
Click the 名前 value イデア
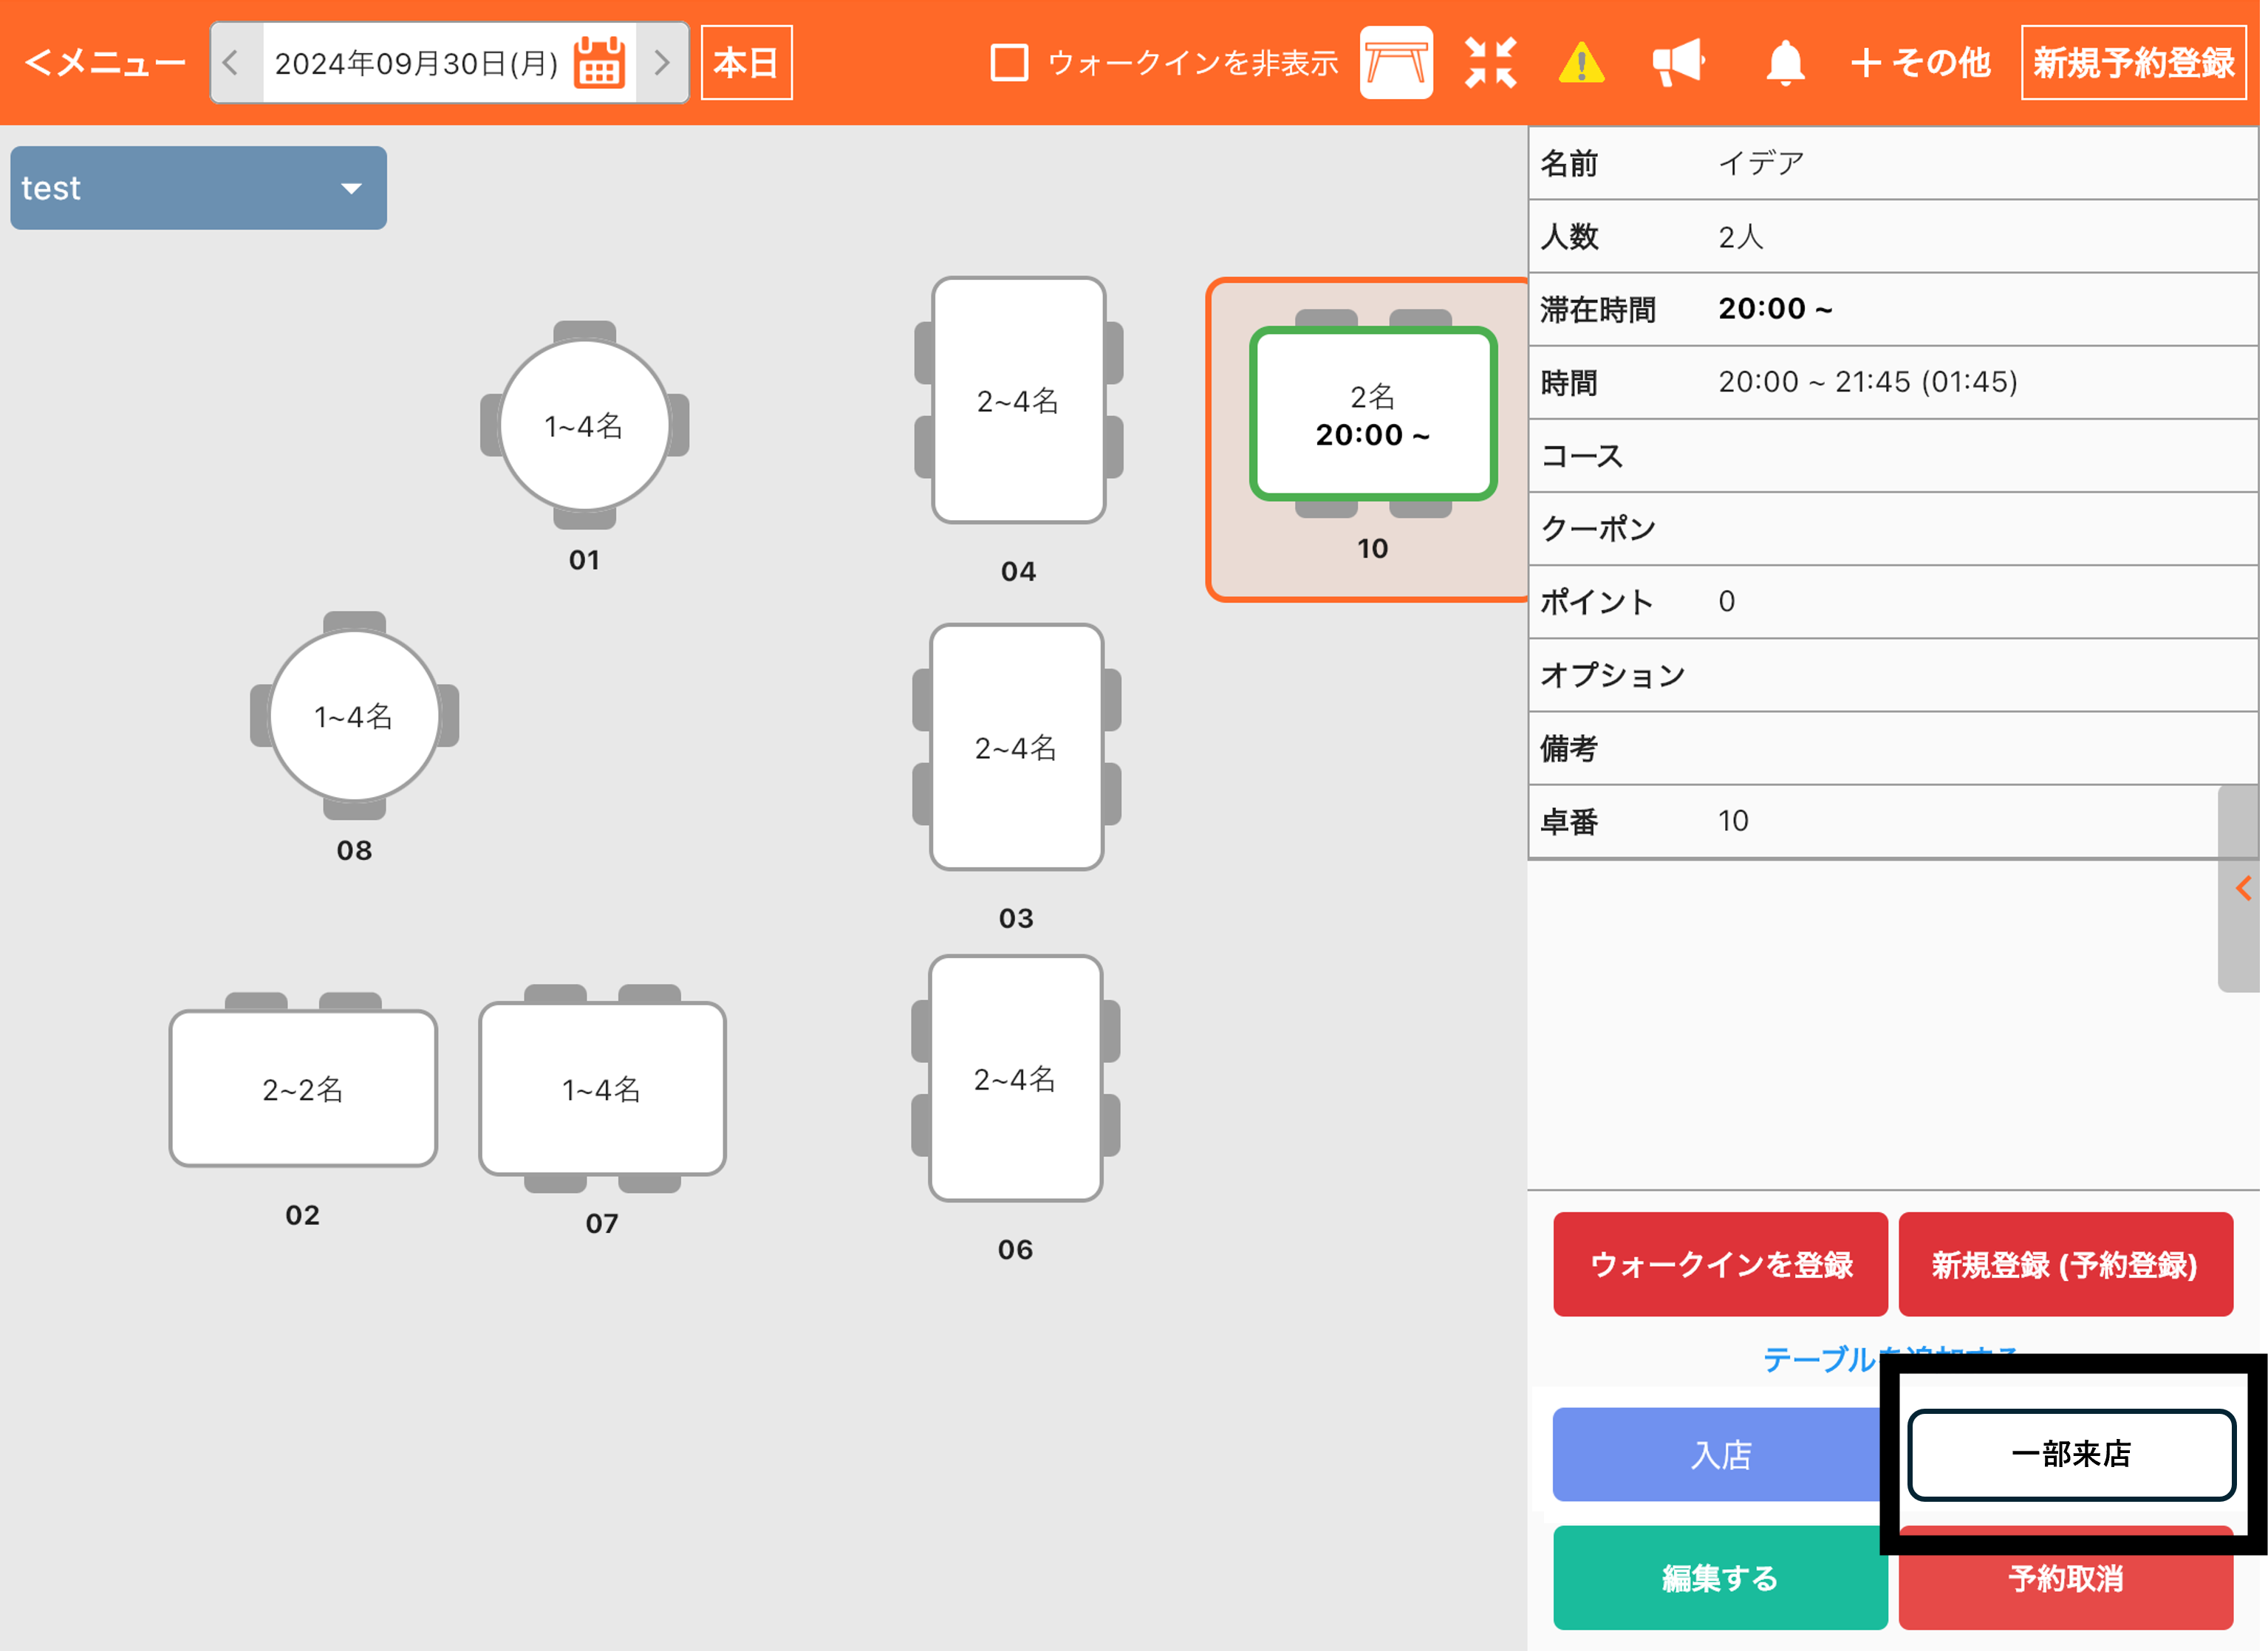[x=1761, y=162]
